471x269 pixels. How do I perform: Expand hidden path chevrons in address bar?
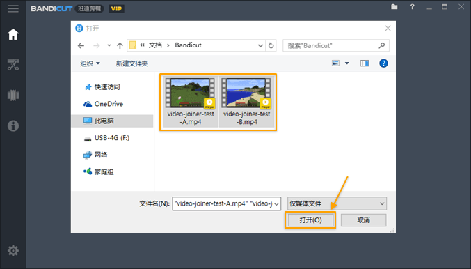(142, 45)
